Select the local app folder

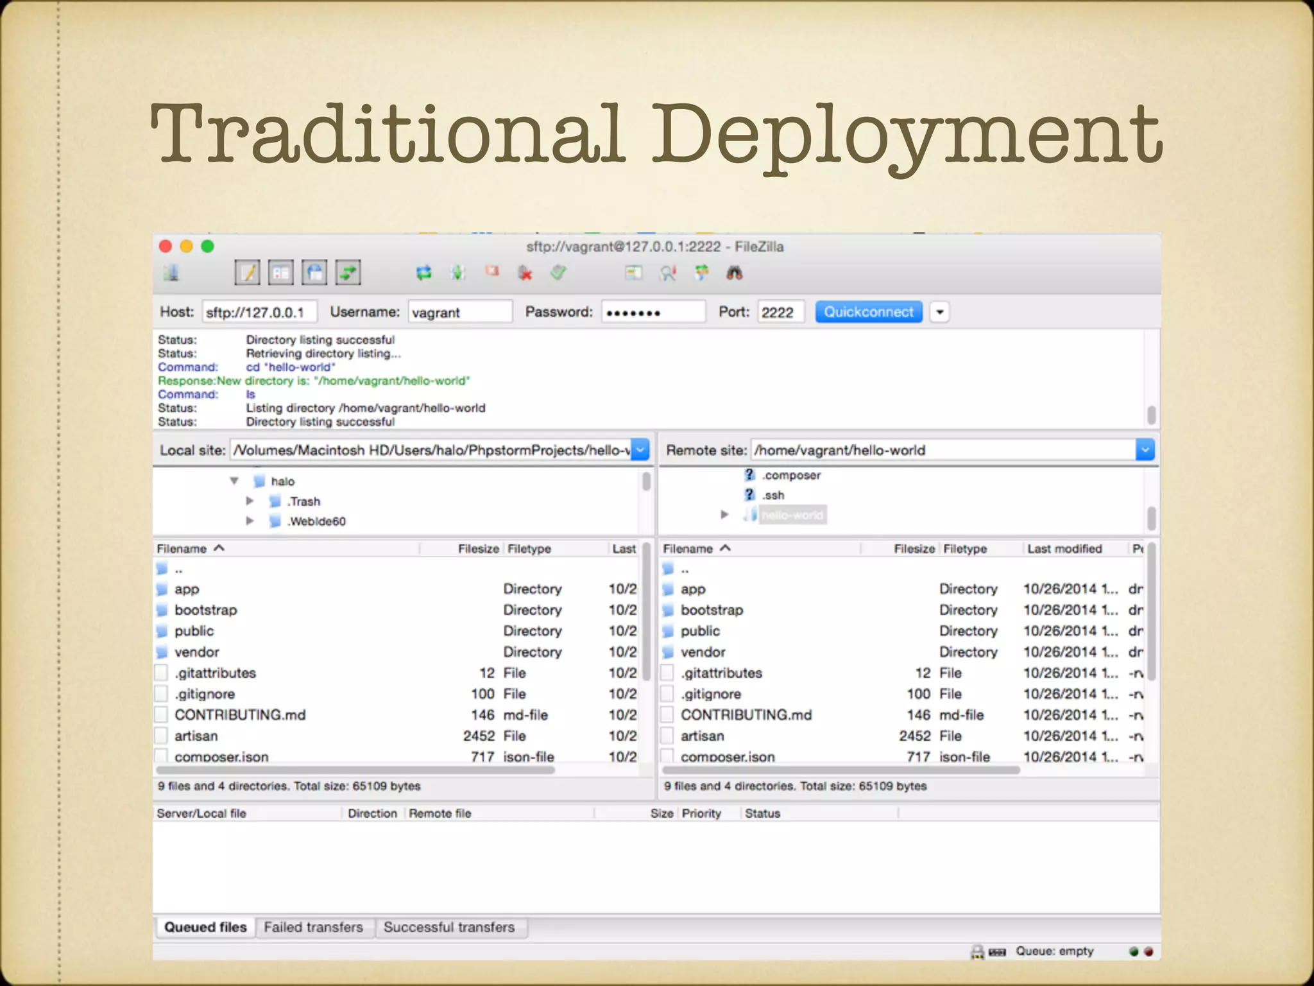point(397,589)
